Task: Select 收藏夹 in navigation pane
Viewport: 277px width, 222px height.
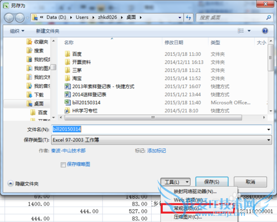Action: pyautogui.click(x=37, y=42)
